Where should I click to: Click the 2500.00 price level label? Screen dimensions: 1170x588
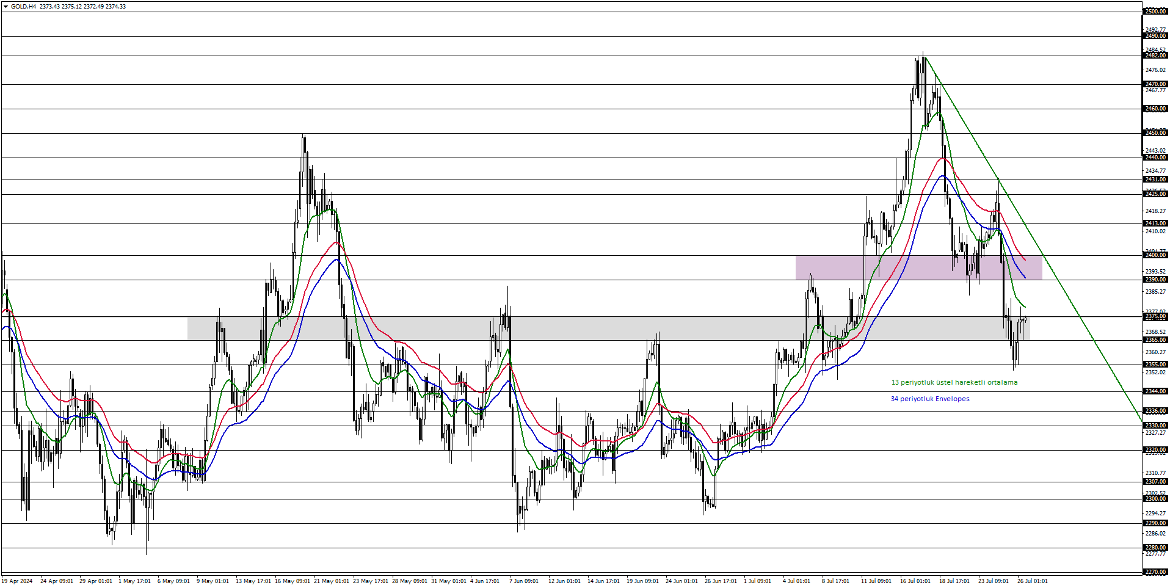pyautogui.click(x=1155, y=12)
